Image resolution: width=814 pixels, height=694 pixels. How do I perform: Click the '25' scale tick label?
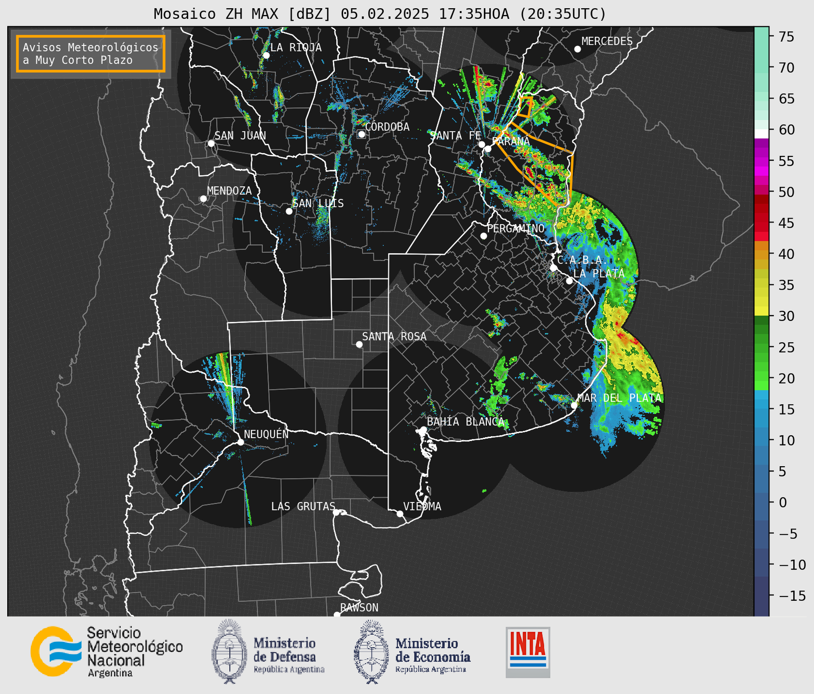click(x=786, y=347)
